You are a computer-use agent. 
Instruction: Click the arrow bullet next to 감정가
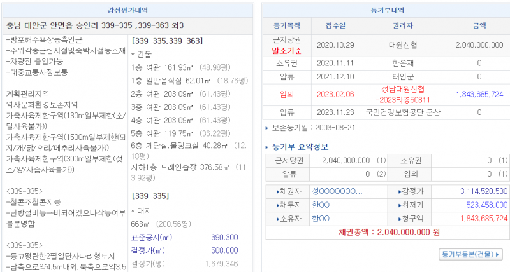pyautogui.click(x=399, y=191)
